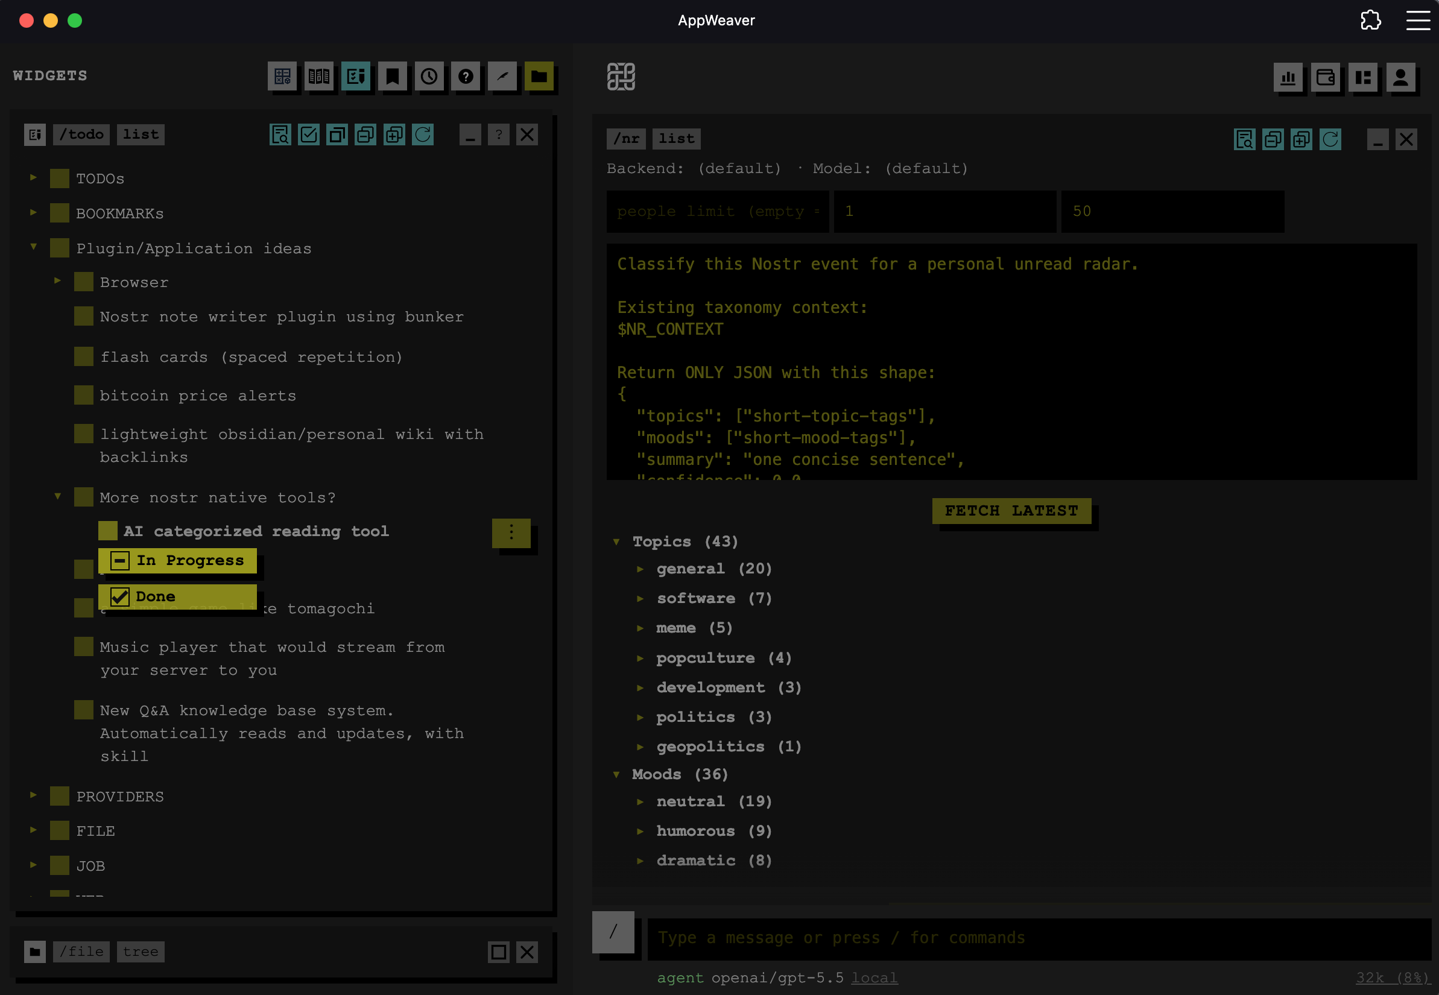1439x995 pixels.
Task: Expand the PROVIDERS tree node
Action: click(34, 795)
